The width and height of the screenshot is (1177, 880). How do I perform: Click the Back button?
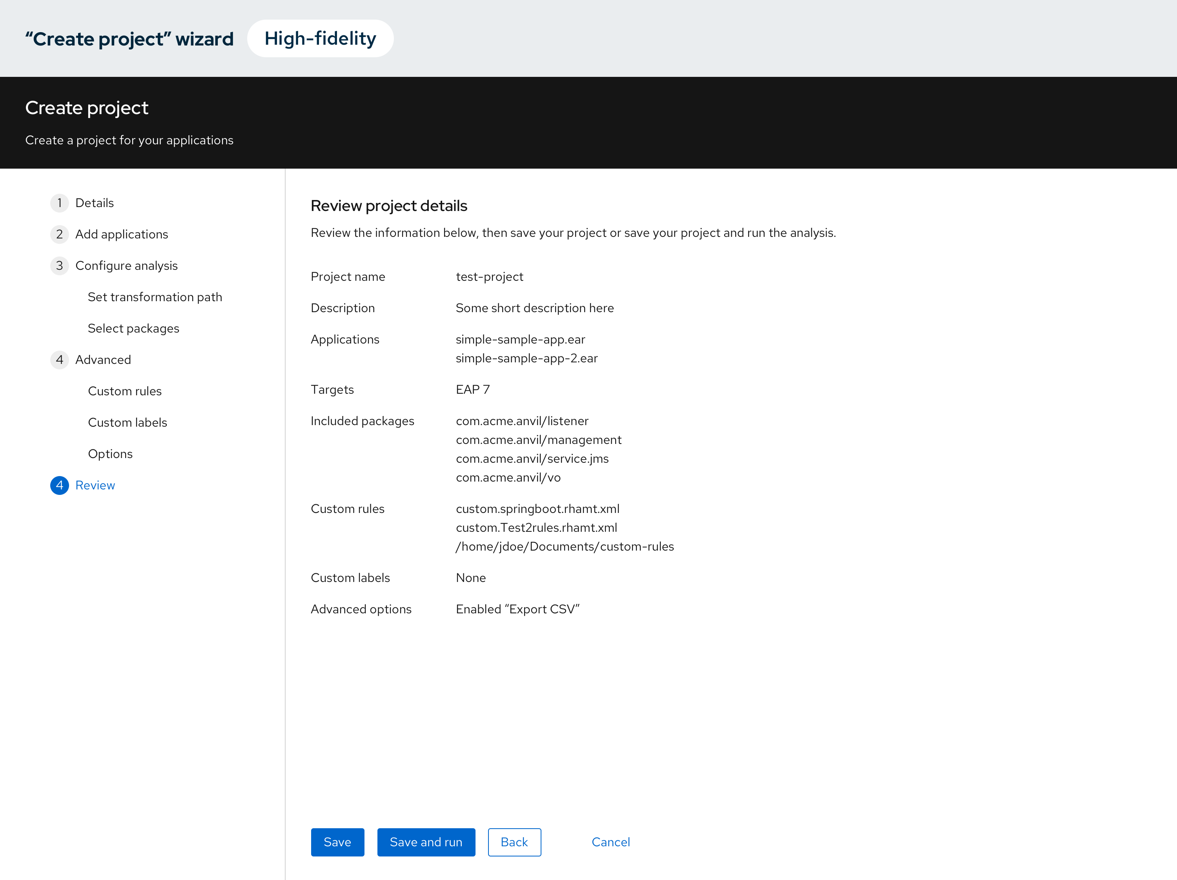tap(514, 842)
